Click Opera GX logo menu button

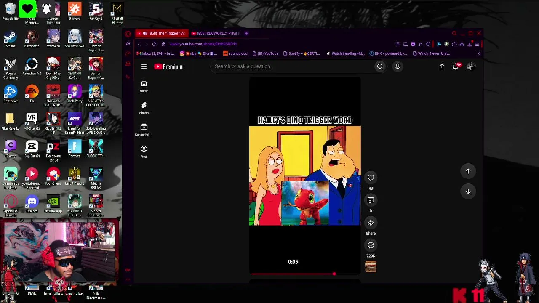pos(128,34)
